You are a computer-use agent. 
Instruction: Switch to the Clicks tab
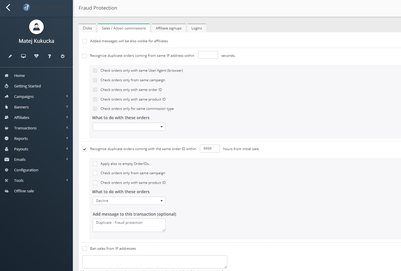pyautogui.click(x=87, y=28)
